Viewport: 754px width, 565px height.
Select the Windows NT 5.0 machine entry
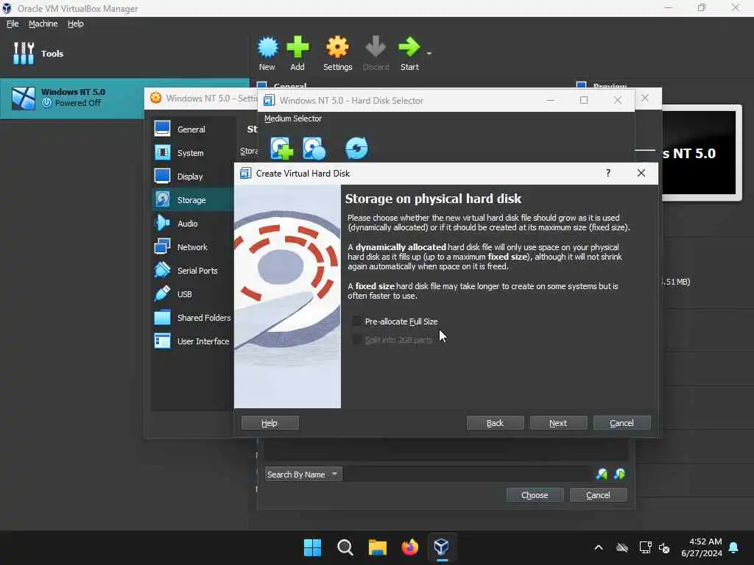point(124,98)
